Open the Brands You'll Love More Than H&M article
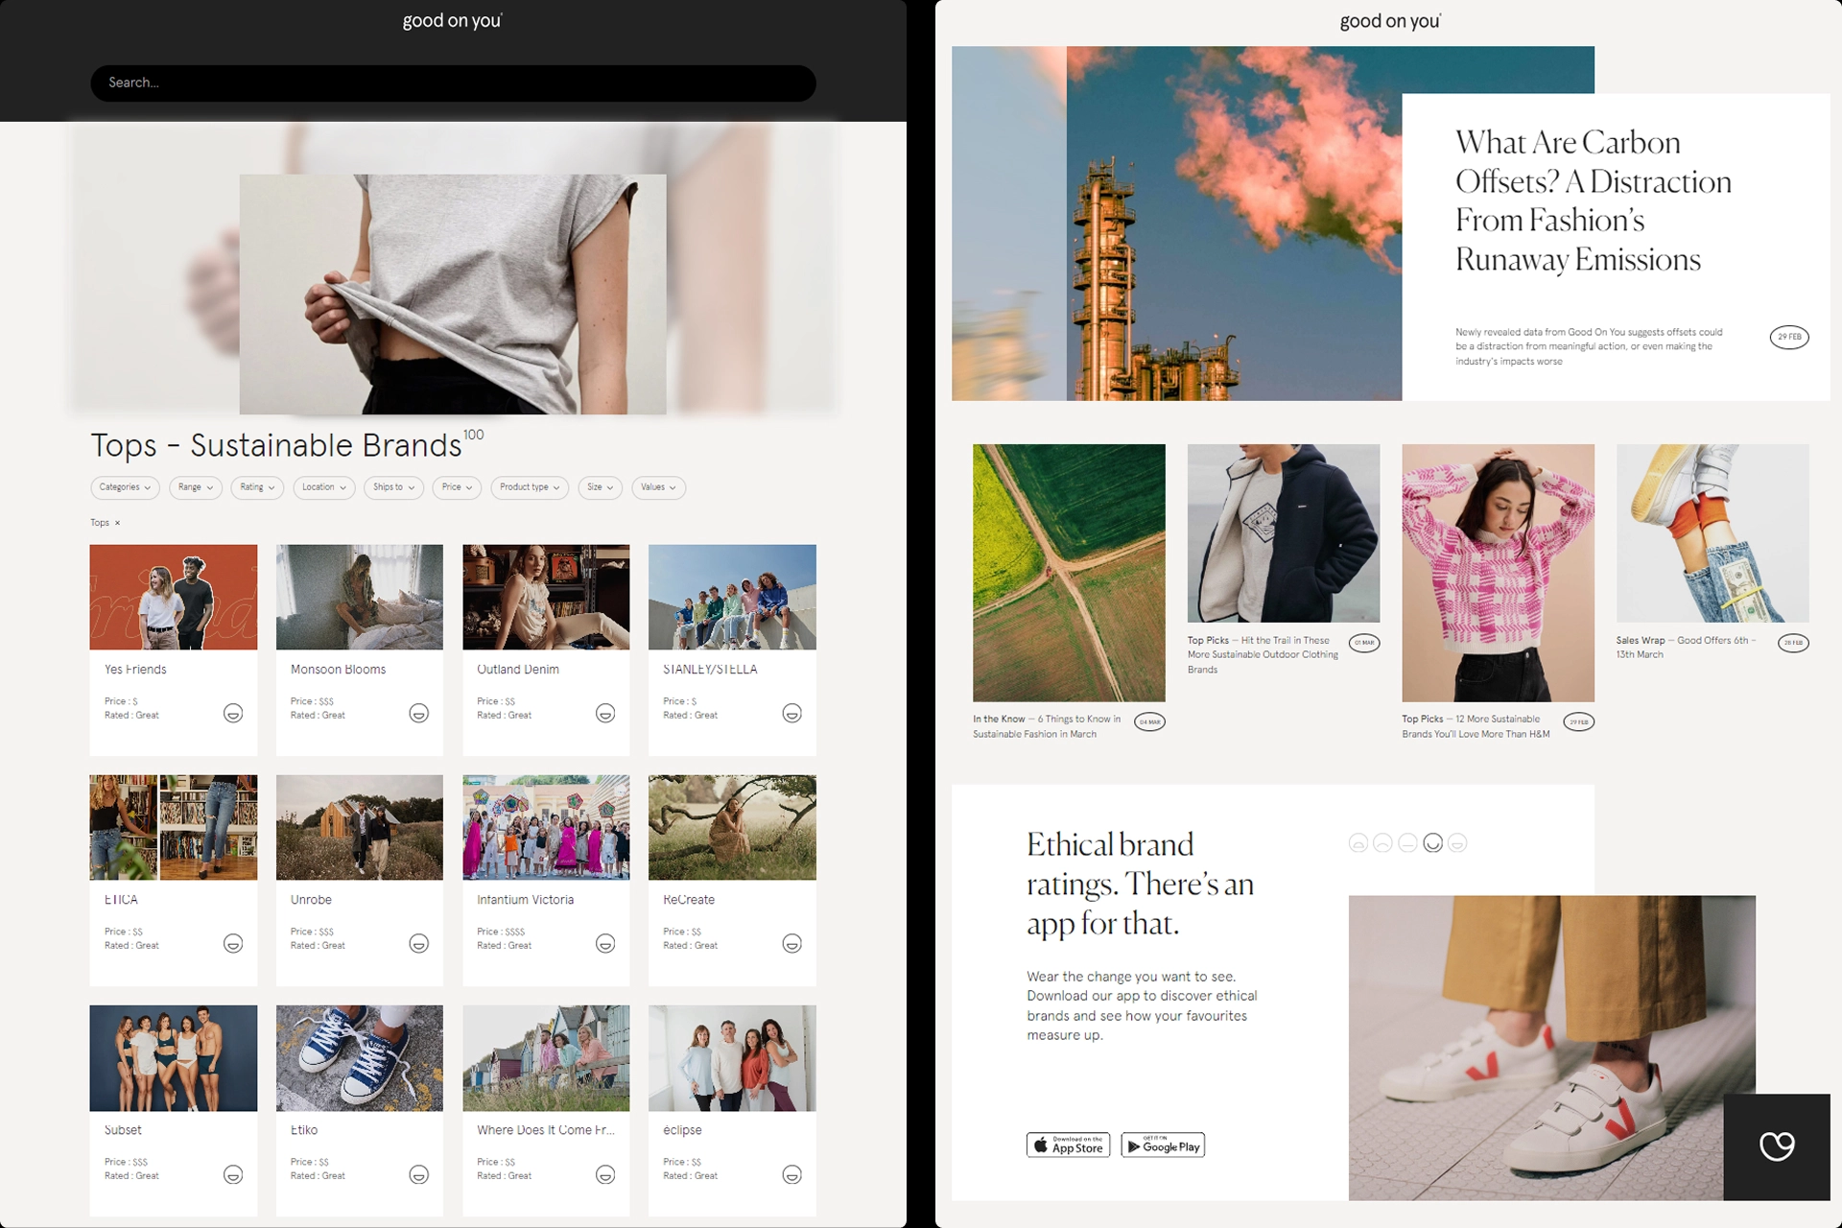This screenshot has width=1842, height=1228. click(1476, 726)
